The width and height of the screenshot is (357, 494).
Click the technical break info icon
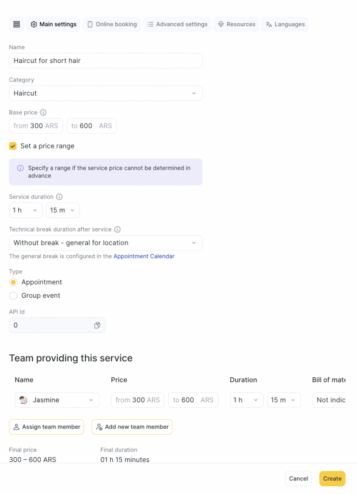[x=117, y=230]
